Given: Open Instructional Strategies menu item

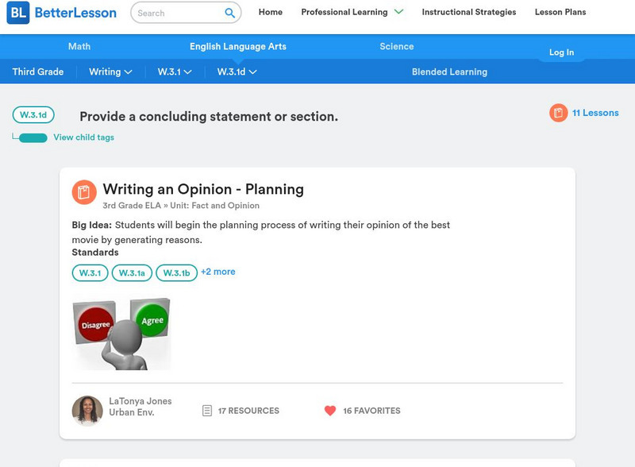Looking at the screenshot, I should [469, 12].
